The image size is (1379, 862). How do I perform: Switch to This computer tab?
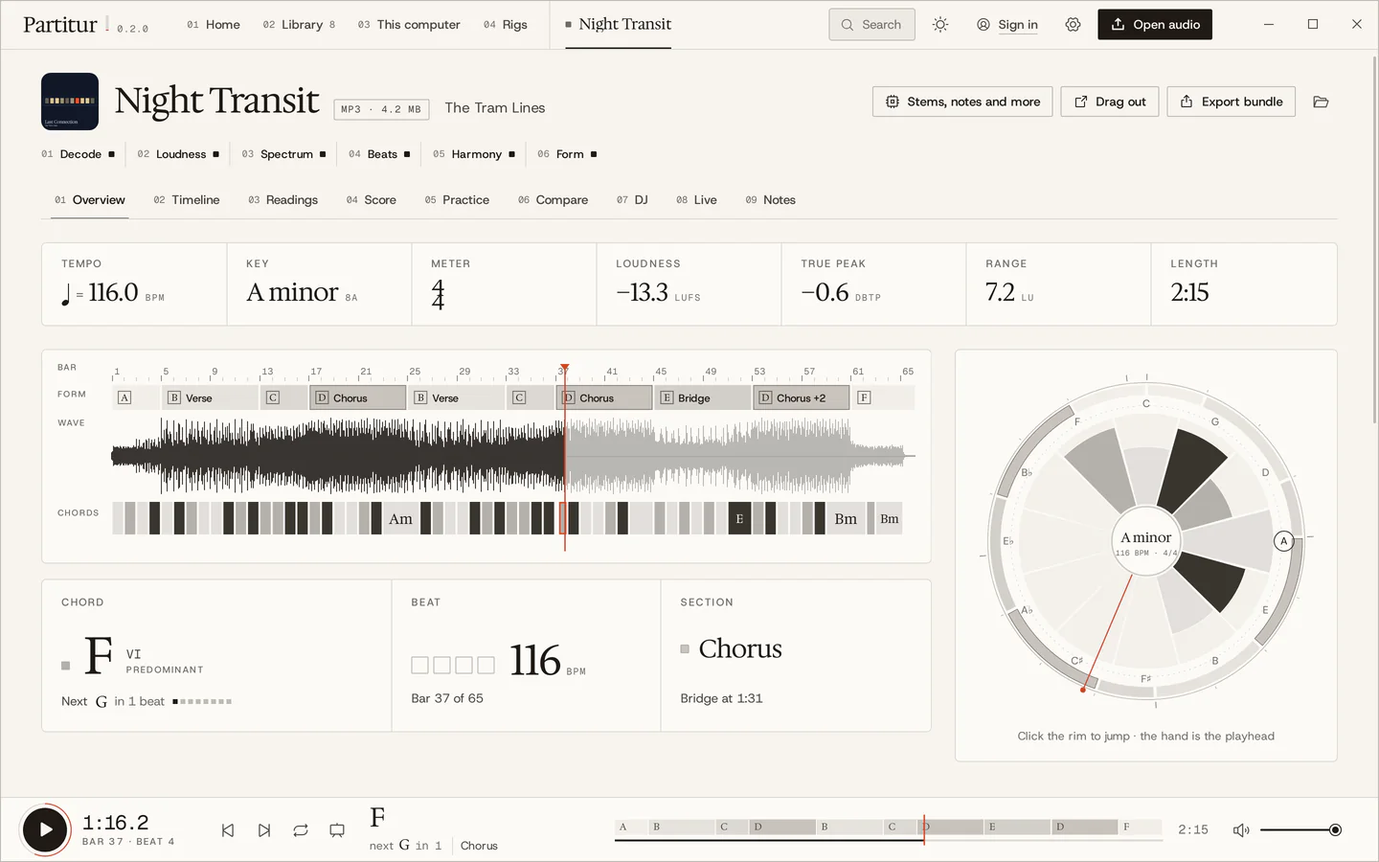tap(409, 25)
